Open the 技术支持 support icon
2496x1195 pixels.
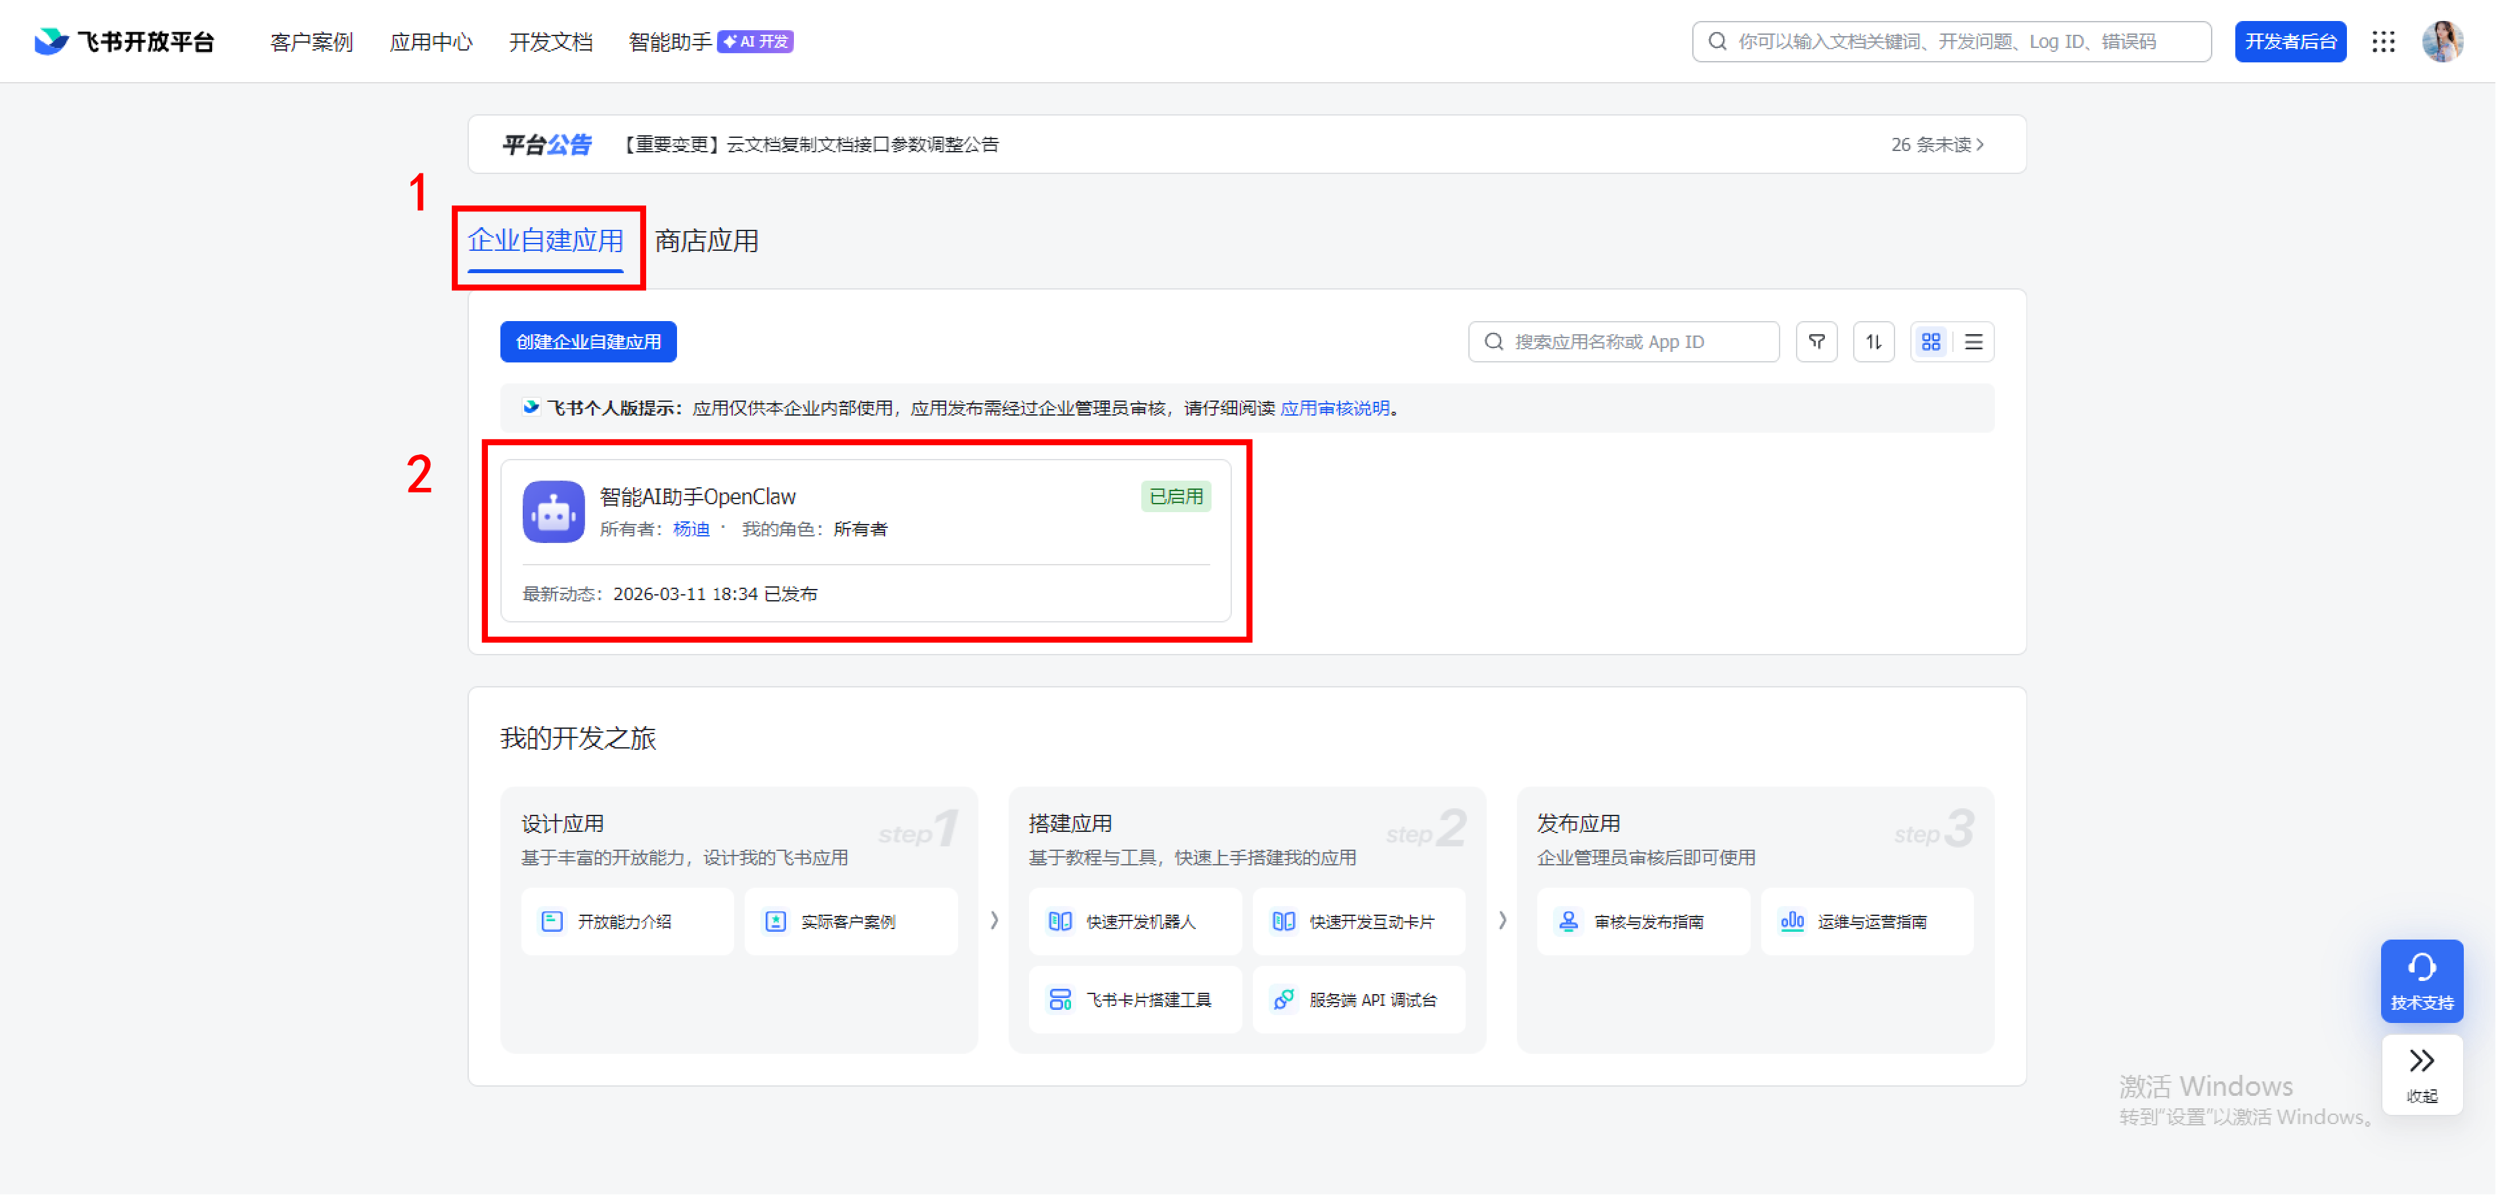click(2421, 979)
